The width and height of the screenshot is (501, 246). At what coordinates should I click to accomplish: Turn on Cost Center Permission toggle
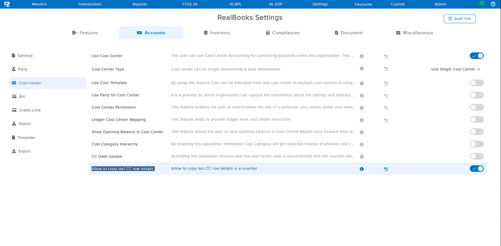pyautogui.click(x=477, y=107)
